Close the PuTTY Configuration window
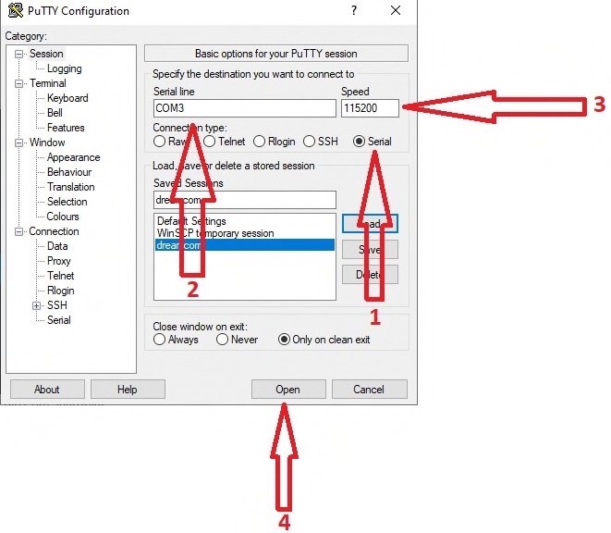This screenshot has width=611, height=533. [396, 10]
